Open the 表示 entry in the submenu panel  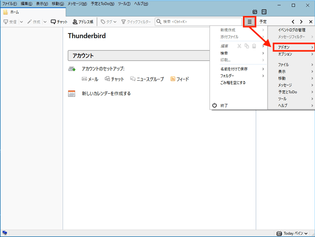tap(292, 71)
